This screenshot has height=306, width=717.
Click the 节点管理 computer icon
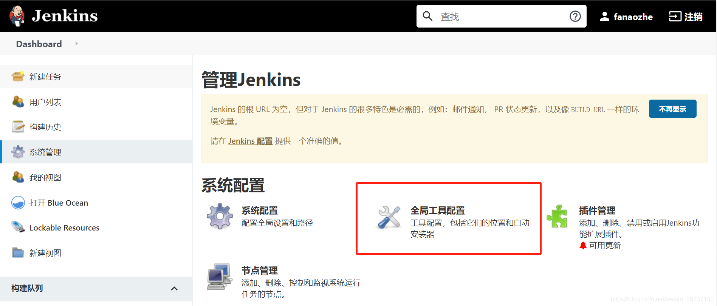coord(220,277)
